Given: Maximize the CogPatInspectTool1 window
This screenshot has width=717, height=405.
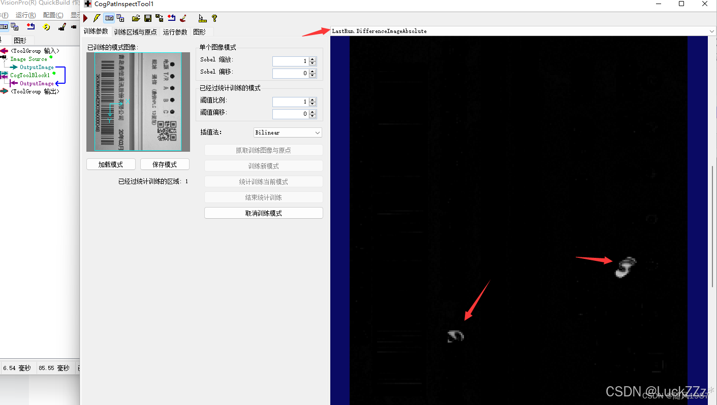Looking at the screenshot, I should (681, 4).
